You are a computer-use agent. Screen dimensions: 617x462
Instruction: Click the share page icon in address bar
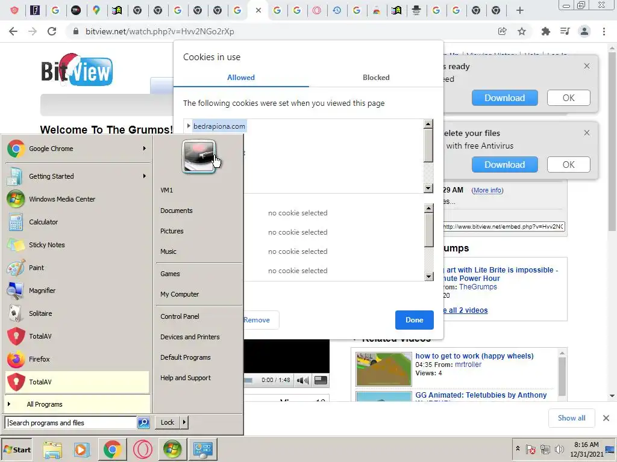pyautogui.click(x=502, y=31)
